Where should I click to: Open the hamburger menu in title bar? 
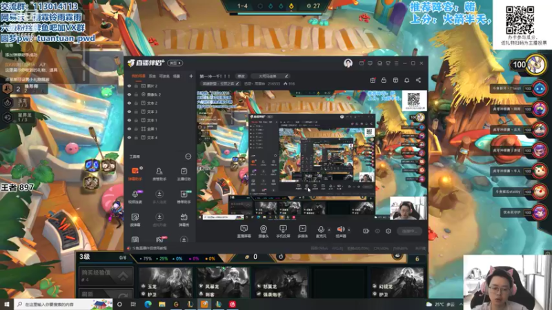click(396, 63)
